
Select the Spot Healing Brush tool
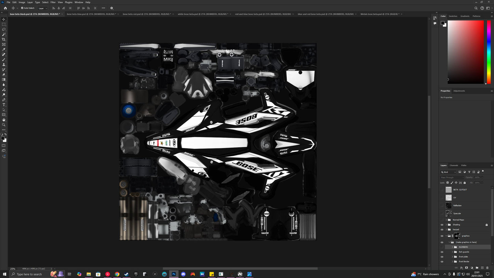pos(4,54)
